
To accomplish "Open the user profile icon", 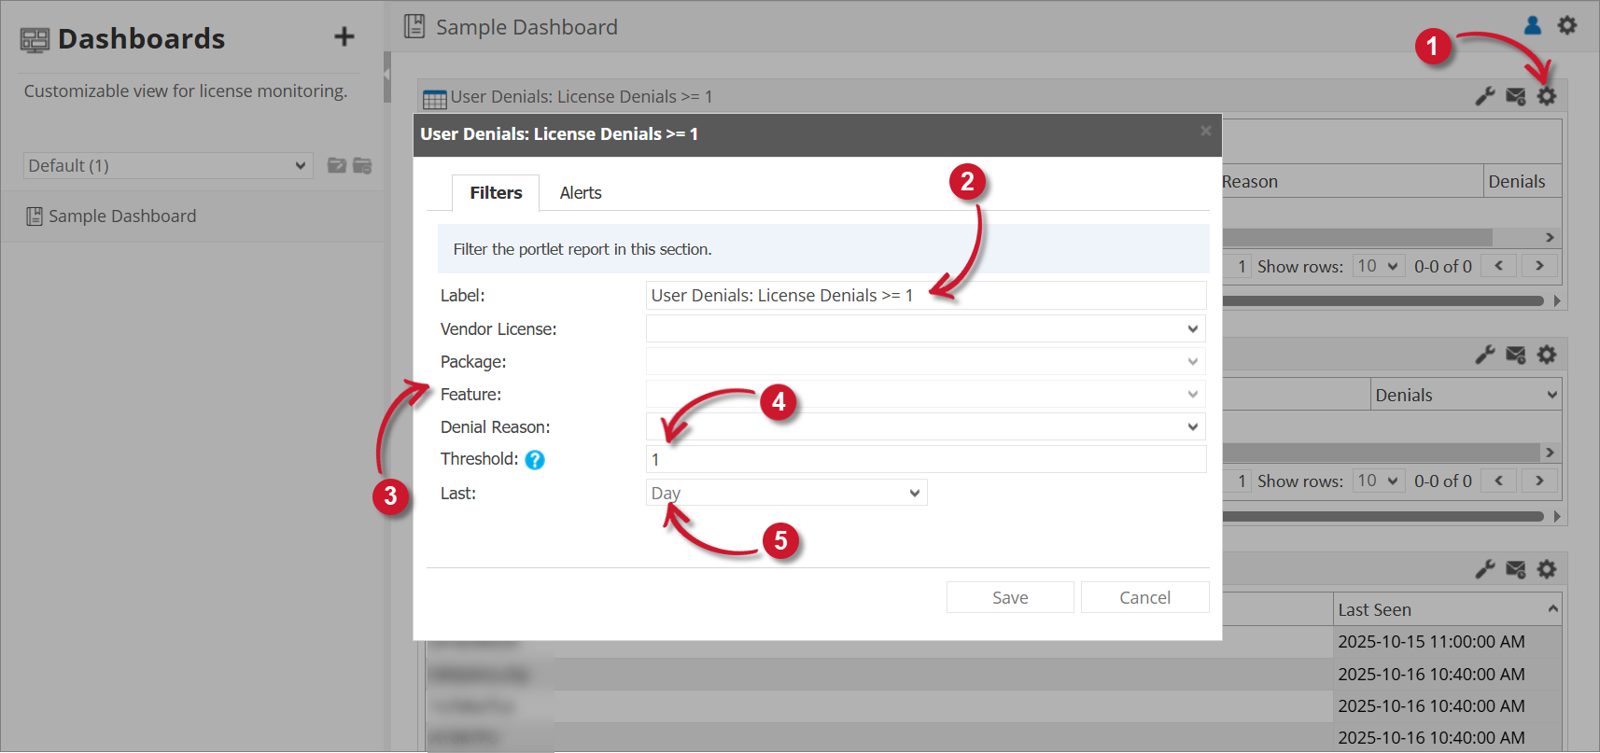I will [1533, 25].
